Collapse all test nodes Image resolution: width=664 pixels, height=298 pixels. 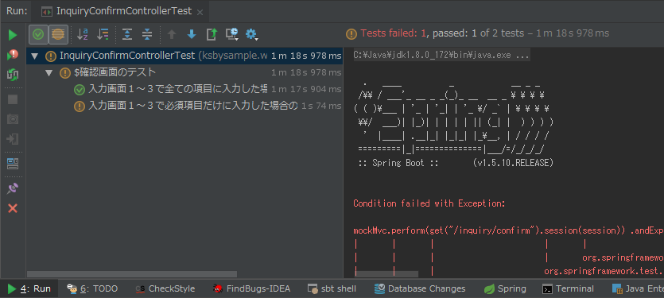coord(147,34)
